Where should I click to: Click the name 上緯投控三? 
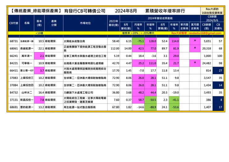[27, 78]
